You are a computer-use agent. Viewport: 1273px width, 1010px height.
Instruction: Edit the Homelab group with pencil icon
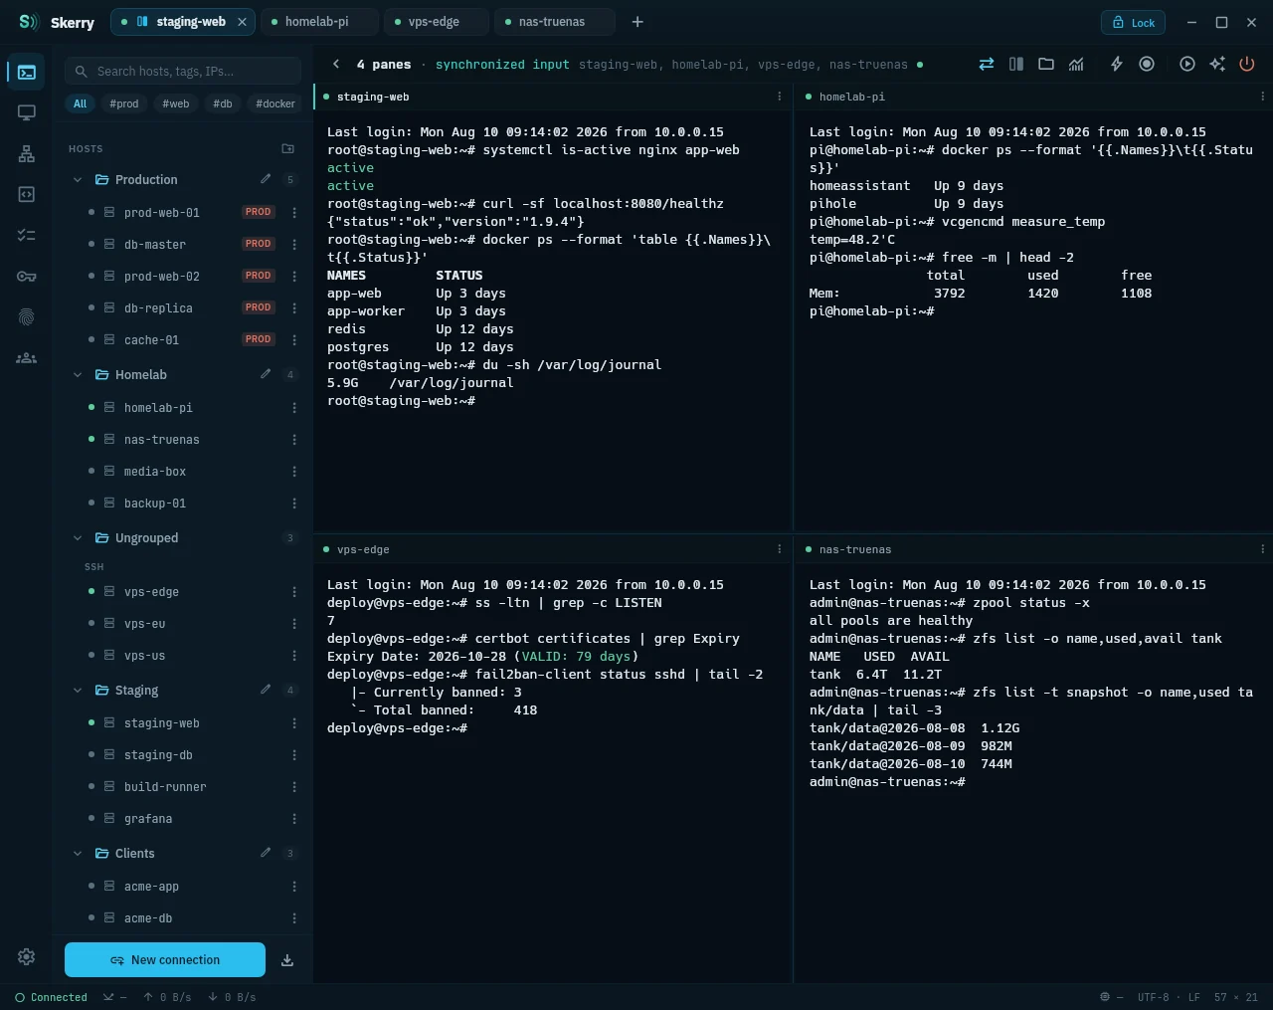coord(266,374)
